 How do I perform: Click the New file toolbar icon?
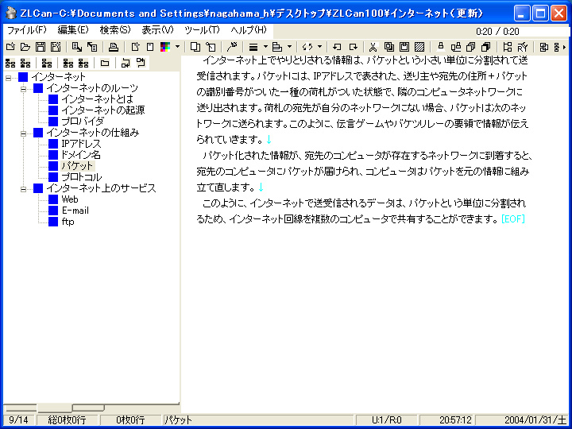click(x=10, y=47)
